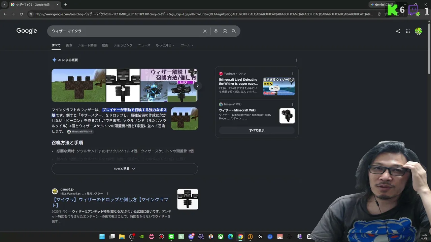Open the game8.jp result thumbnail
Image resolution: width=431 pixels, height=242 pixels.
tap(188, 199)
